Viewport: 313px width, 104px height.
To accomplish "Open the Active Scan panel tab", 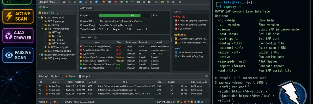I will click(x=86, y=8).
